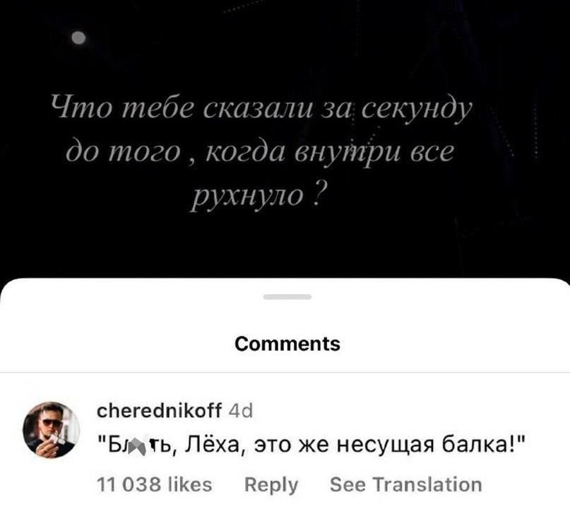
Task: Click the censor sticker in the comment
Action: [x=137, y=446]
